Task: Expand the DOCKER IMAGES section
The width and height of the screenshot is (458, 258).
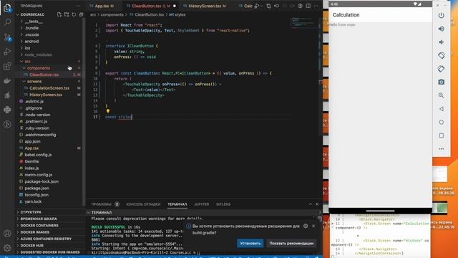Action: (49, 232)
